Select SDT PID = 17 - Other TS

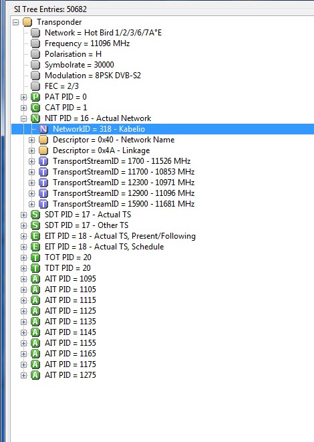point(86,225)
